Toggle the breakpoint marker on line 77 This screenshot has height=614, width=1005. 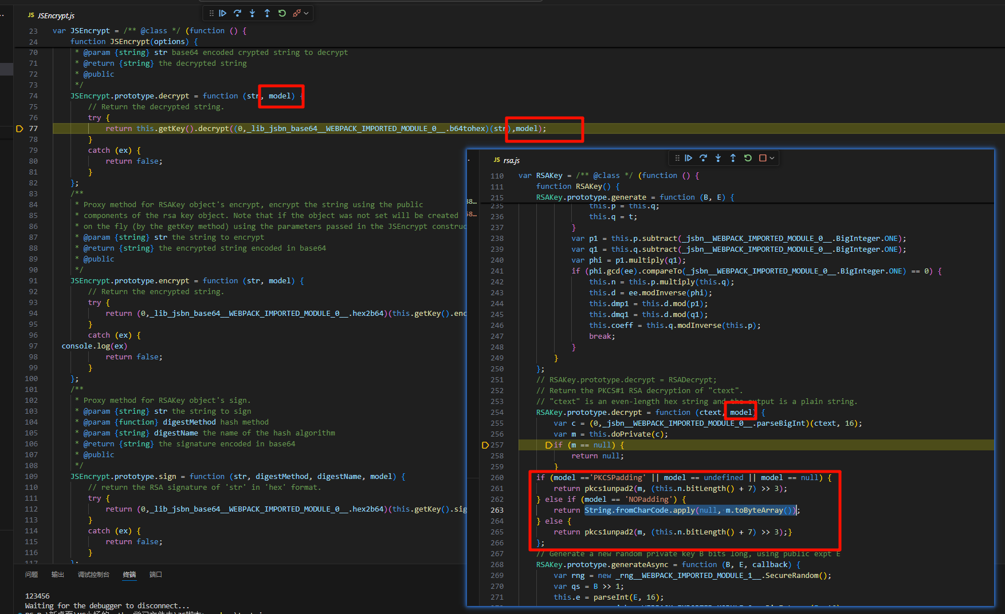[19, 129]
